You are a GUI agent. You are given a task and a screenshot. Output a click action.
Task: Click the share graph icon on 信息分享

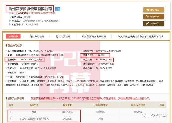[x=147, y=17]
